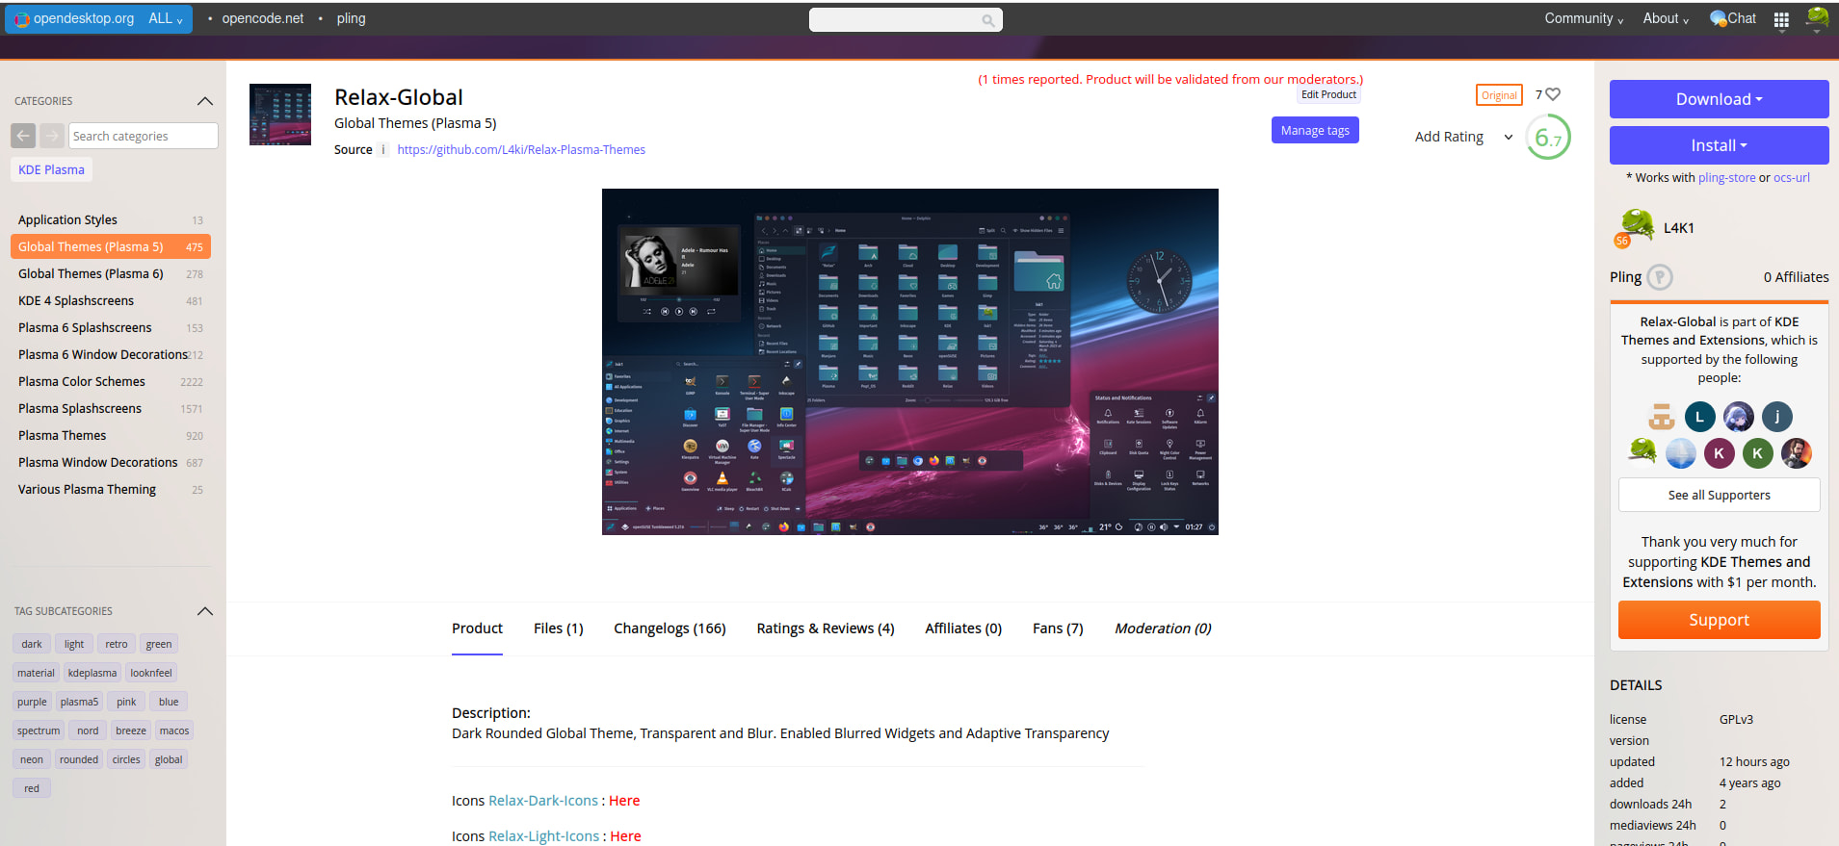Image resolution: width=1839 pixels, height=846 pixels.
Task: Click the Pling question mark icon
Action: (1659, 277)
